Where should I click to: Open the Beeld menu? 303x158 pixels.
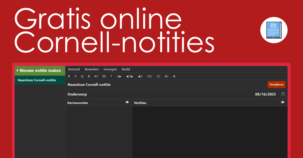[126, 69]
